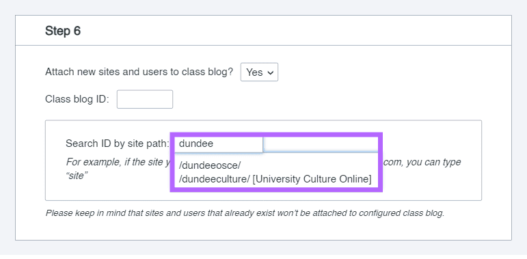The height and width of the screenshot is (259, 527).
Task: Click the chevron arrow beside Yes
Action: [x=270, y=72]
